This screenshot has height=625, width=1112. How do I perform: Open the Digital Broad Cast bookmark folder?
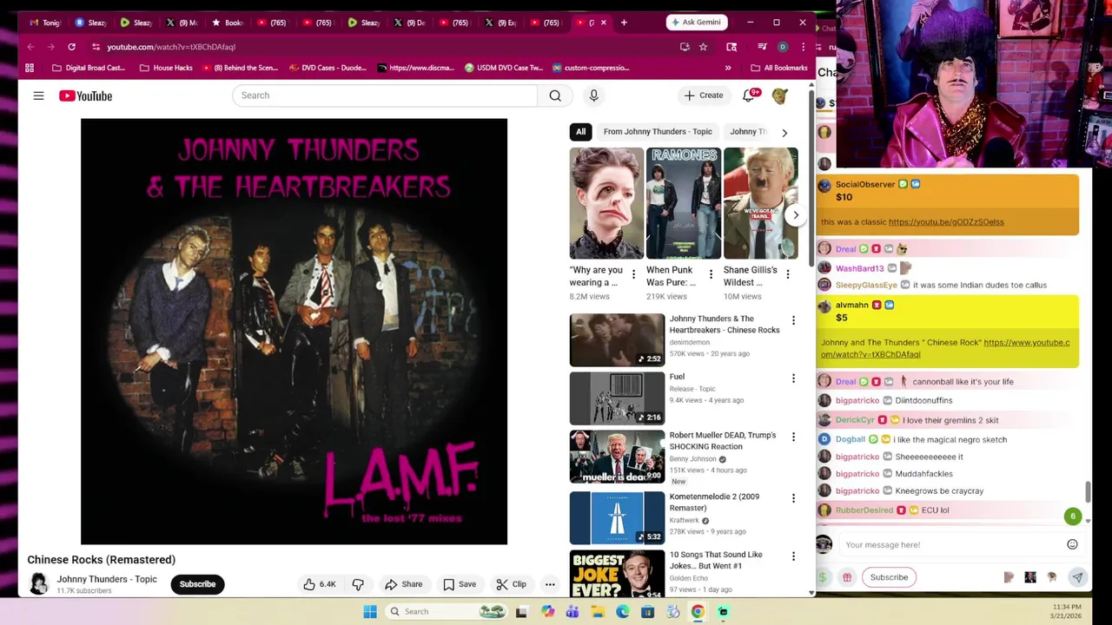(89, 68)
